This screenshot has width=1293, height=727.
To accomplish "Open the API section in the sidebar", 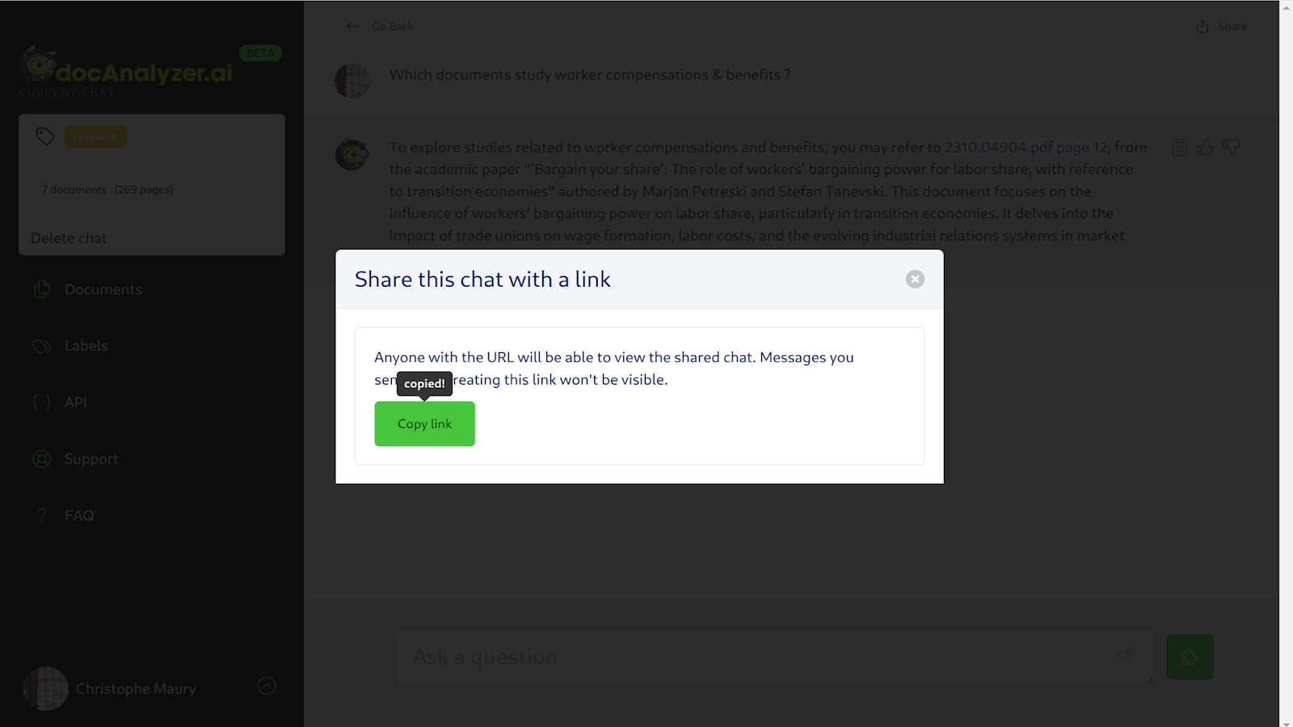I will pos(75,402).
